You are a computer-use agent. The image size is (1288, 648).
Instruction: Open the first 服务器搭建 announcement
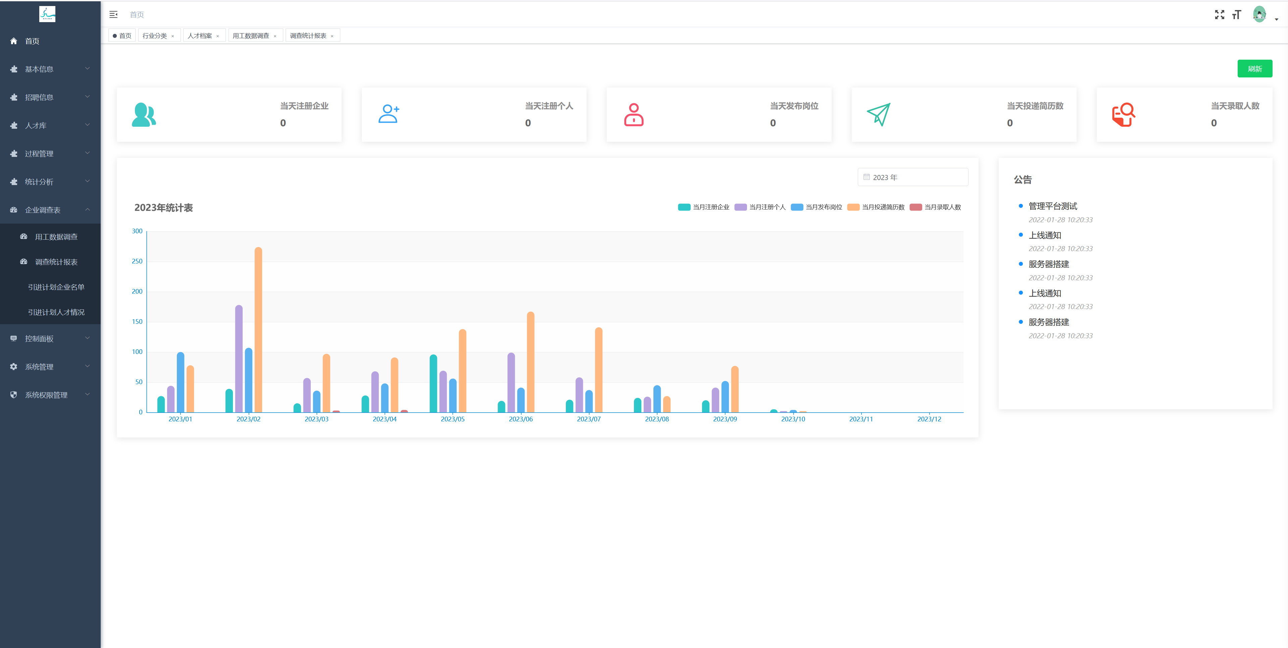(x=1048, y=264)
